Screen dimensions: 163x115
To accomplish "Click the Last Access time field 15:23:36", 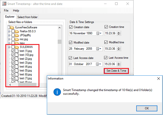I will click(113, 64).
